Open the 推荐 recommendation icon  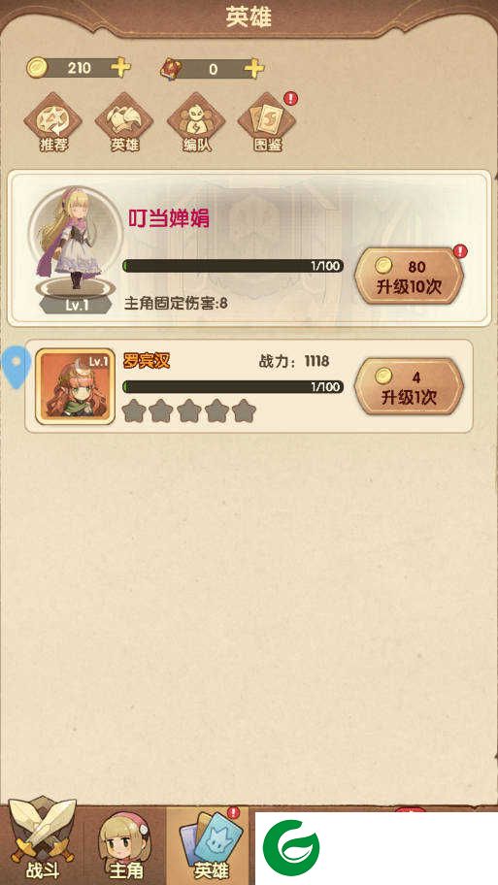pos(53,122)
